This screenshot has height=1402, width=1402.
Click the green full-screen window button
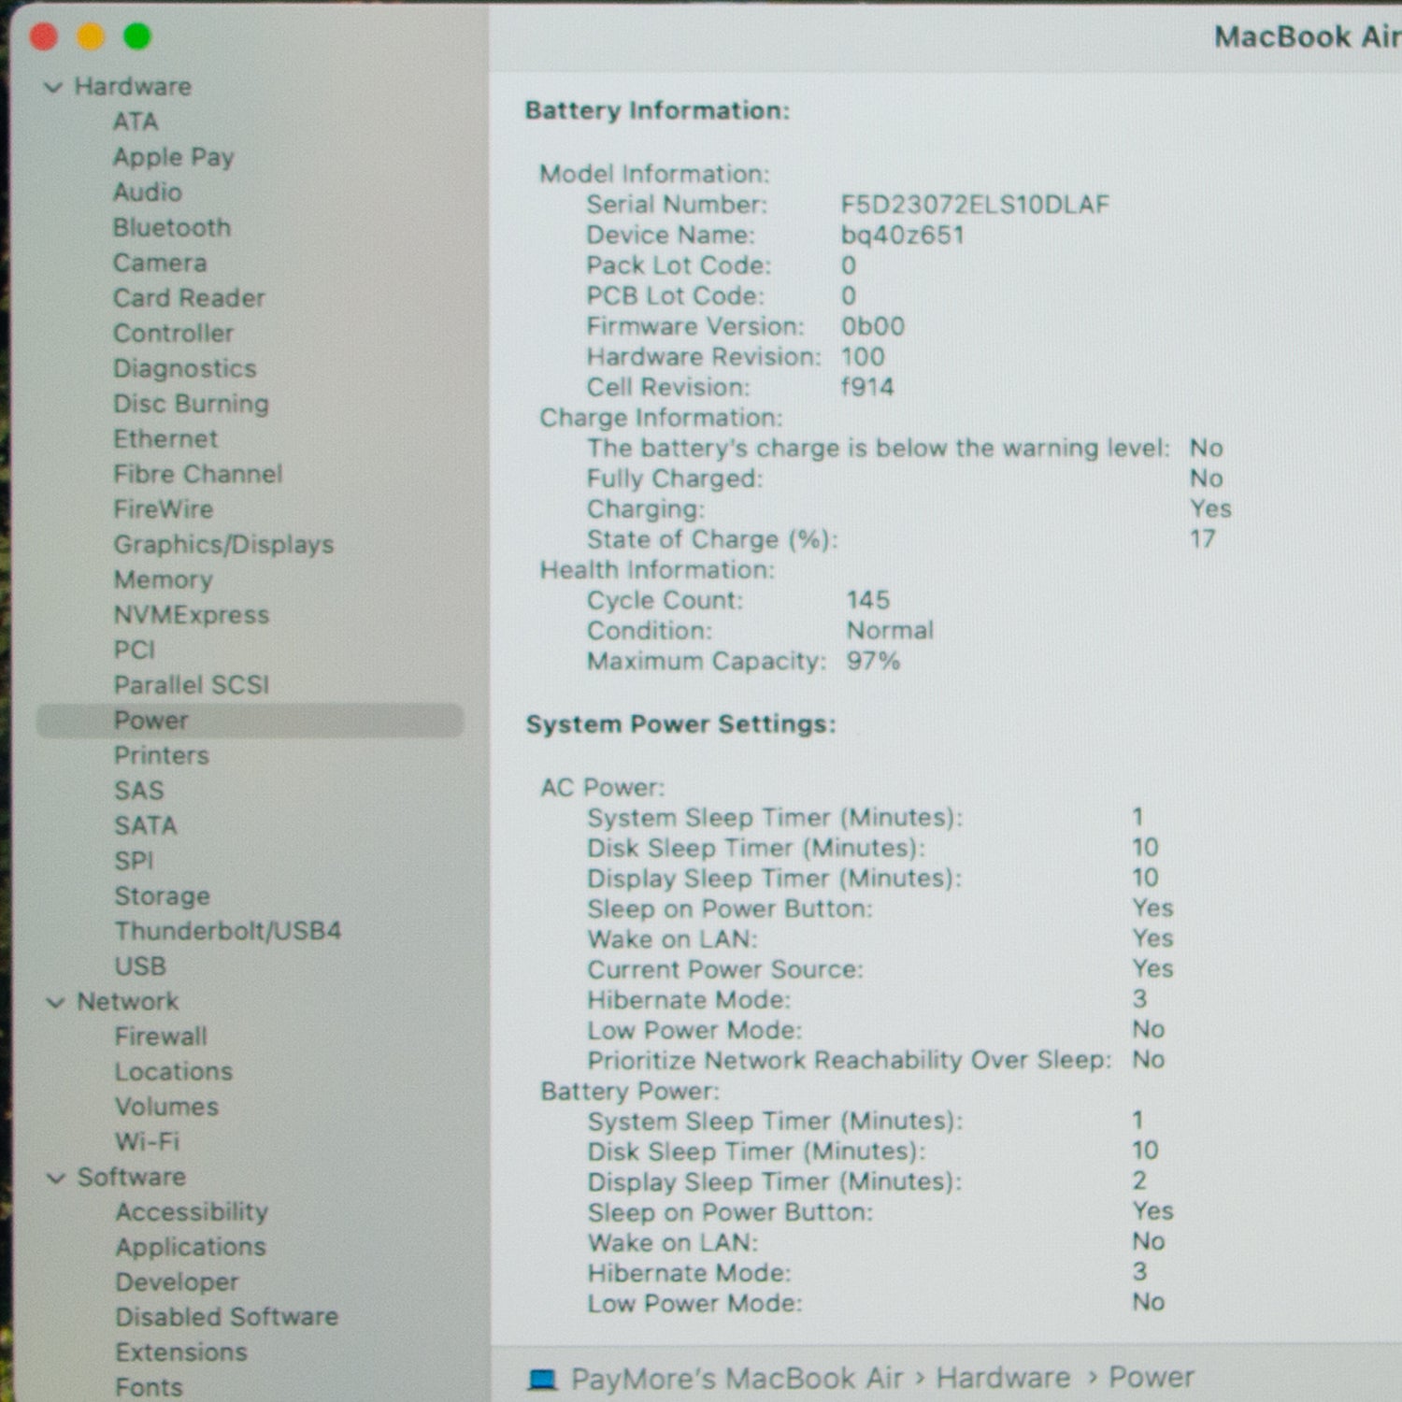137,36
